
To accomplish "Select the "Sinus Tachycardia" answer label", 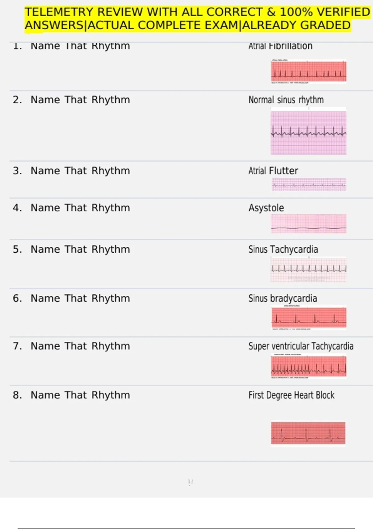I will pos(283,250).
